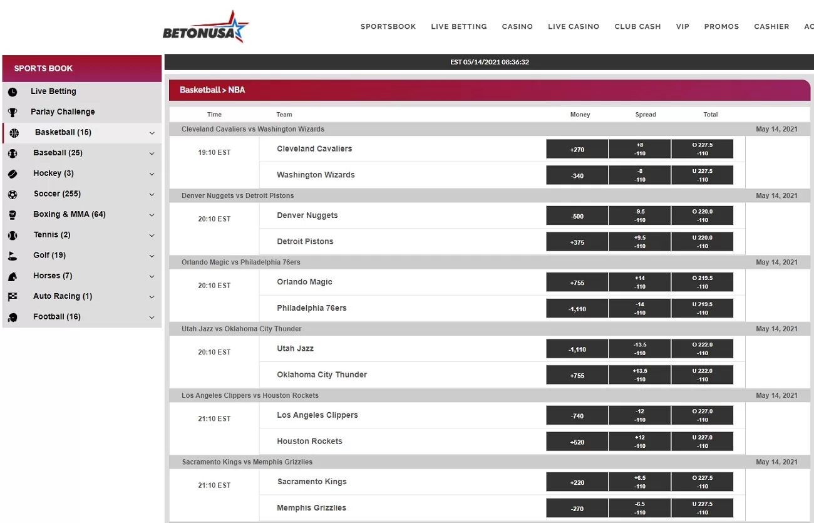The width and height of the screenshot is (814, 523).
Task: Select Under 222.0 for Jazz vs Thunder
Action: click(703, 375)
